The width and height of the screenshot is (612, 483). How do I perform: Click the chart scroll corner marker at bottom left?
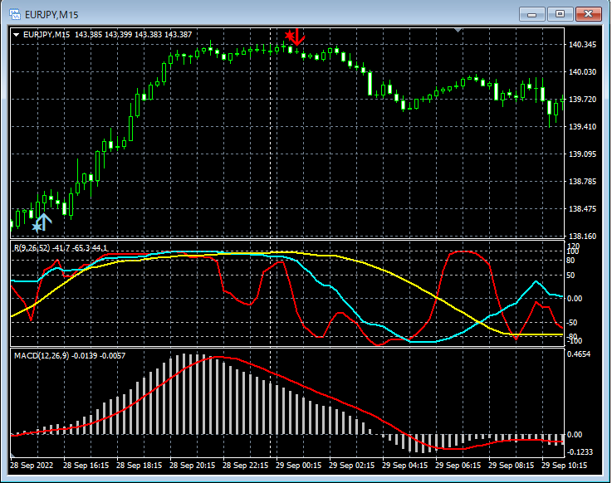tap(12, 455)
